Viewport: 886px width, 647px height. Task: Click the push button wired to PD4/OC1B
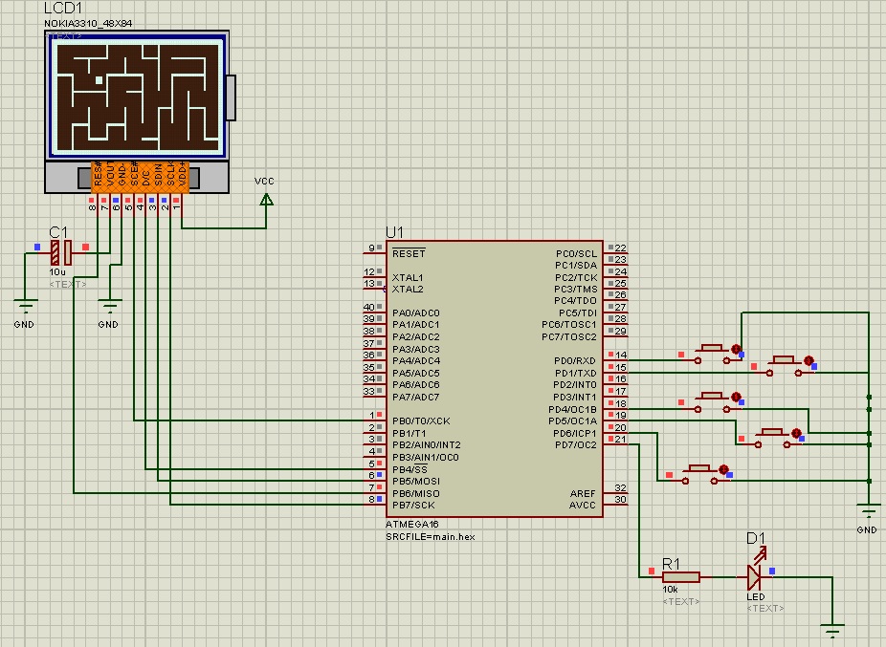(712, 402)
